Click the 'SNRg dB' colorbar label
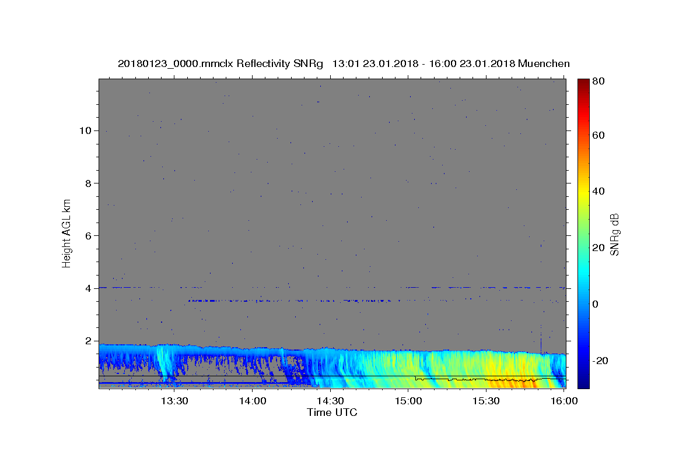The height and width of the screenshot is (466, 700). point(614,234)
